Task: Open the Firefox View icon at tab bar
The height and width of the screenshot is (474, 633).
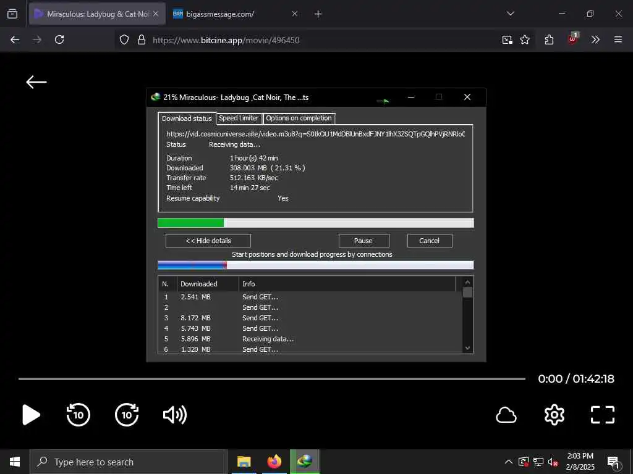Action: [12, 14]
